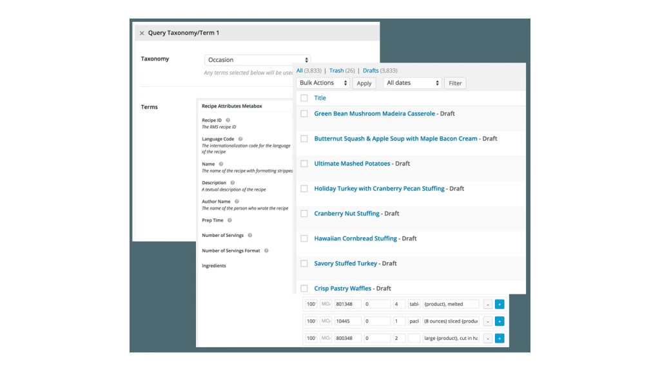Viewport: 660px width, 371px height.
Task: Check Hawaiian Cornbread Stuffing checkbox
Action: tap(304, 238)
